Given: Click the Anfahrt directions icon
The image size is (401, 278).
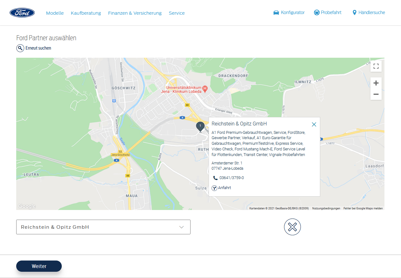Looking at the screenshot, I should (214, 188).
